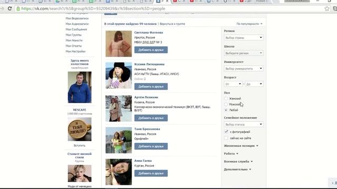337x189 pixels.
Task: Add Таня Брюханова as friend
Action: 151,146
